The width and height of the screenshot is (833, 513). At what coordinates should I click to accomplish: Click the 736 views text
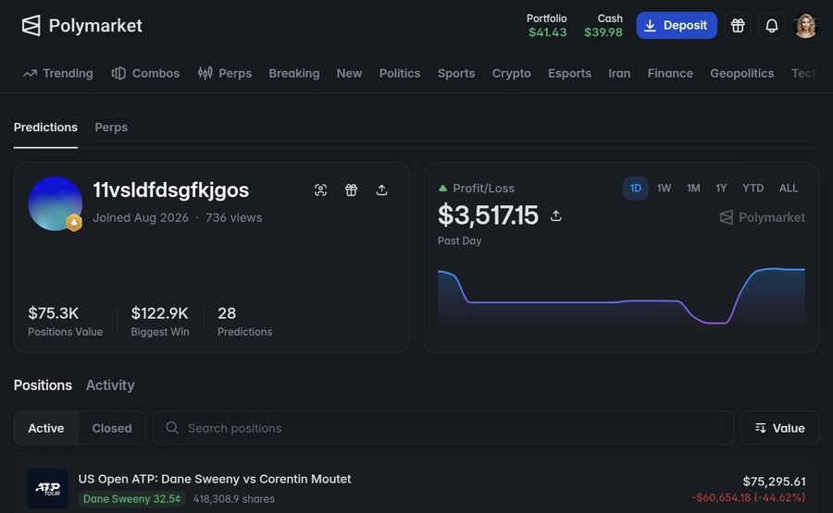coord(234,217)
